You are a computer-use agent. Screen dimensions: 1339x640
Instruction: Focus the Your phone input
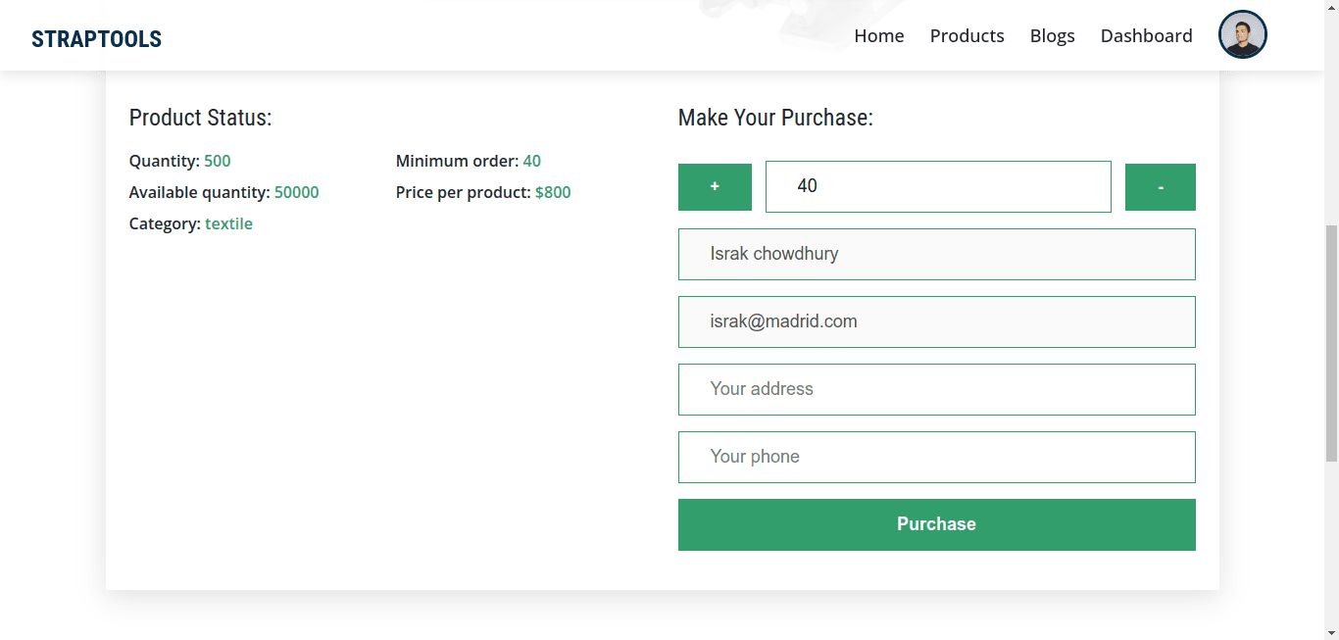click(x=936, y=457)
